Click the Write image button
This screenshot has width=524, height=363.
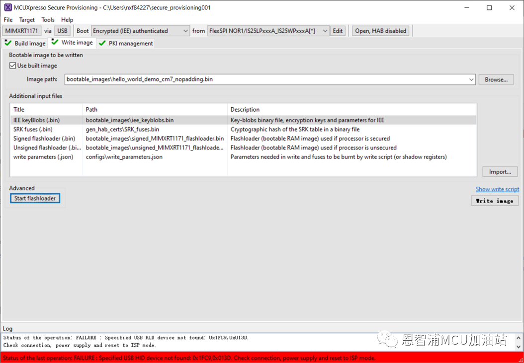tap(495, 201)
